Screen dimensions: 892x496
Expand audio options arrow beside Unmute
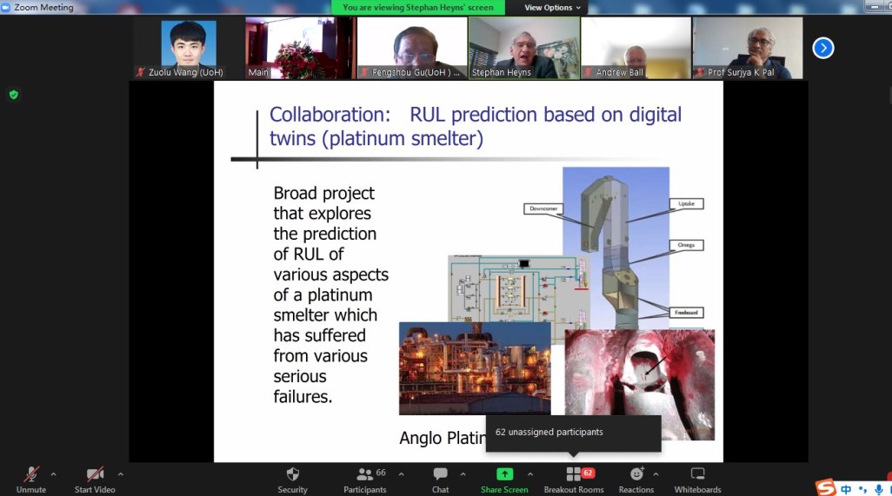click(x=54, y=474)
